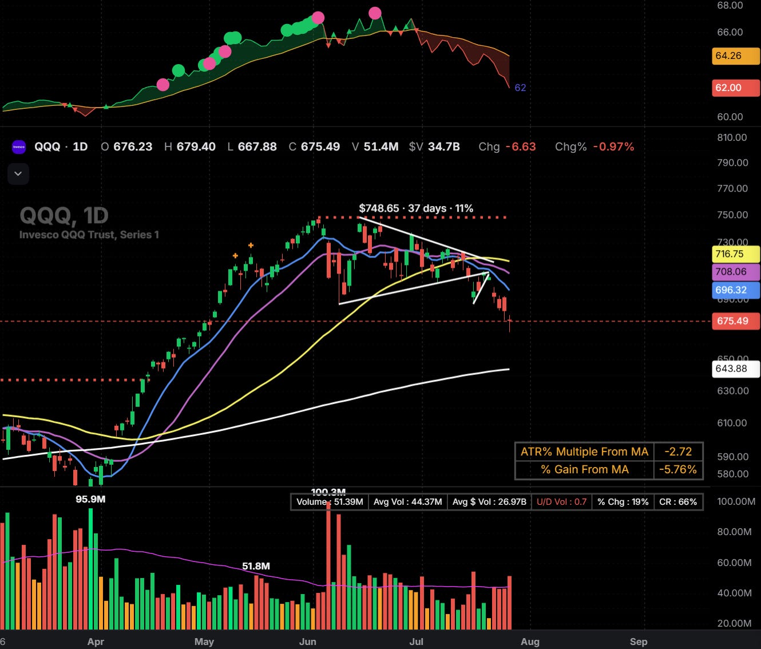Click the 95.9M volume bar label
761x649 pixels.
(x=90, y=499)
